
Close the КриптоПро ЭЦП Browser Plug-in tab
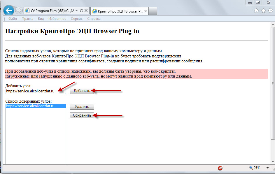click(x=146, y=11)
